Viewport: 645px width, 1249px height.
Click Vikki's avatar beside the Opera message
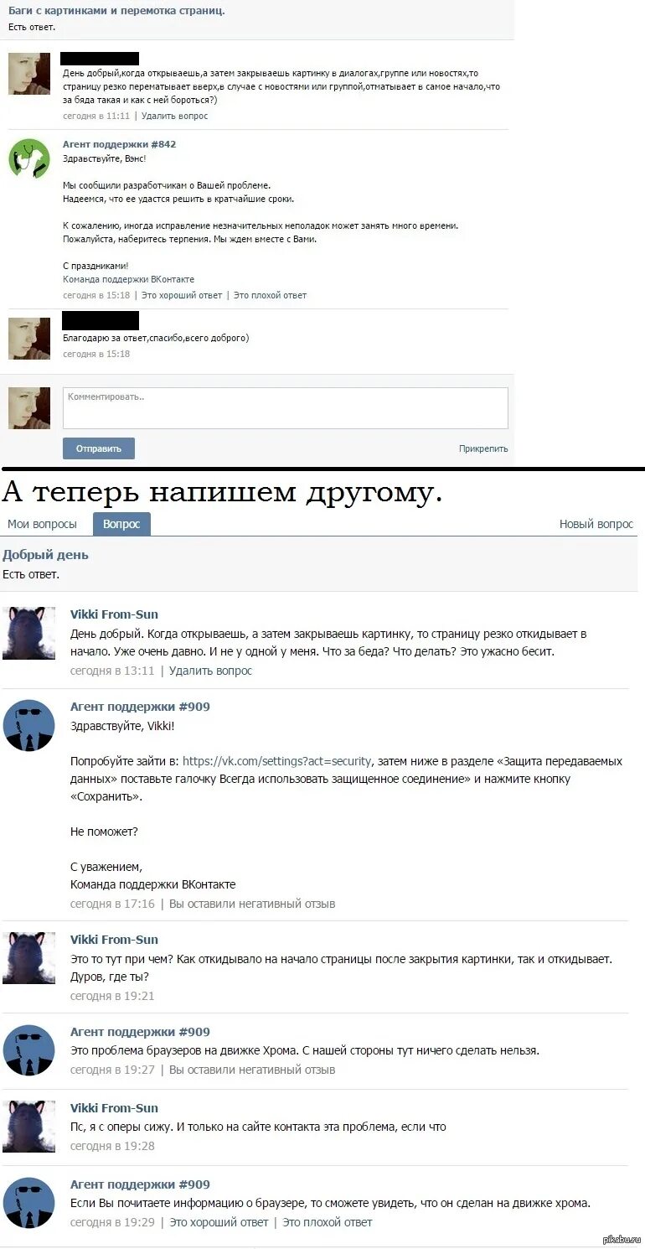point(28,1127)
